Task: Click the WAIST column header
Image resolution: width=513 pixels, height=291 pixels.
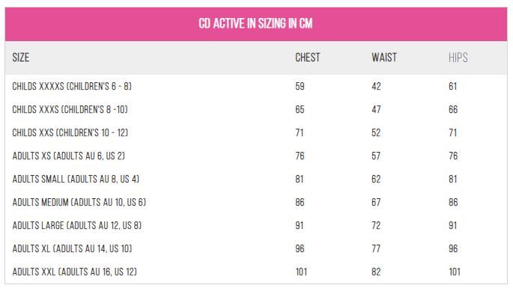Action: [384, 58]
